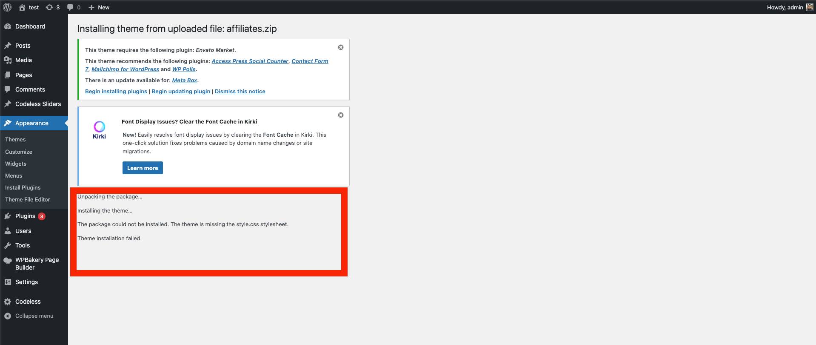Viewport: 816px width, 345px height.
Task: Follow Meta Box update link
Action: 185,80
